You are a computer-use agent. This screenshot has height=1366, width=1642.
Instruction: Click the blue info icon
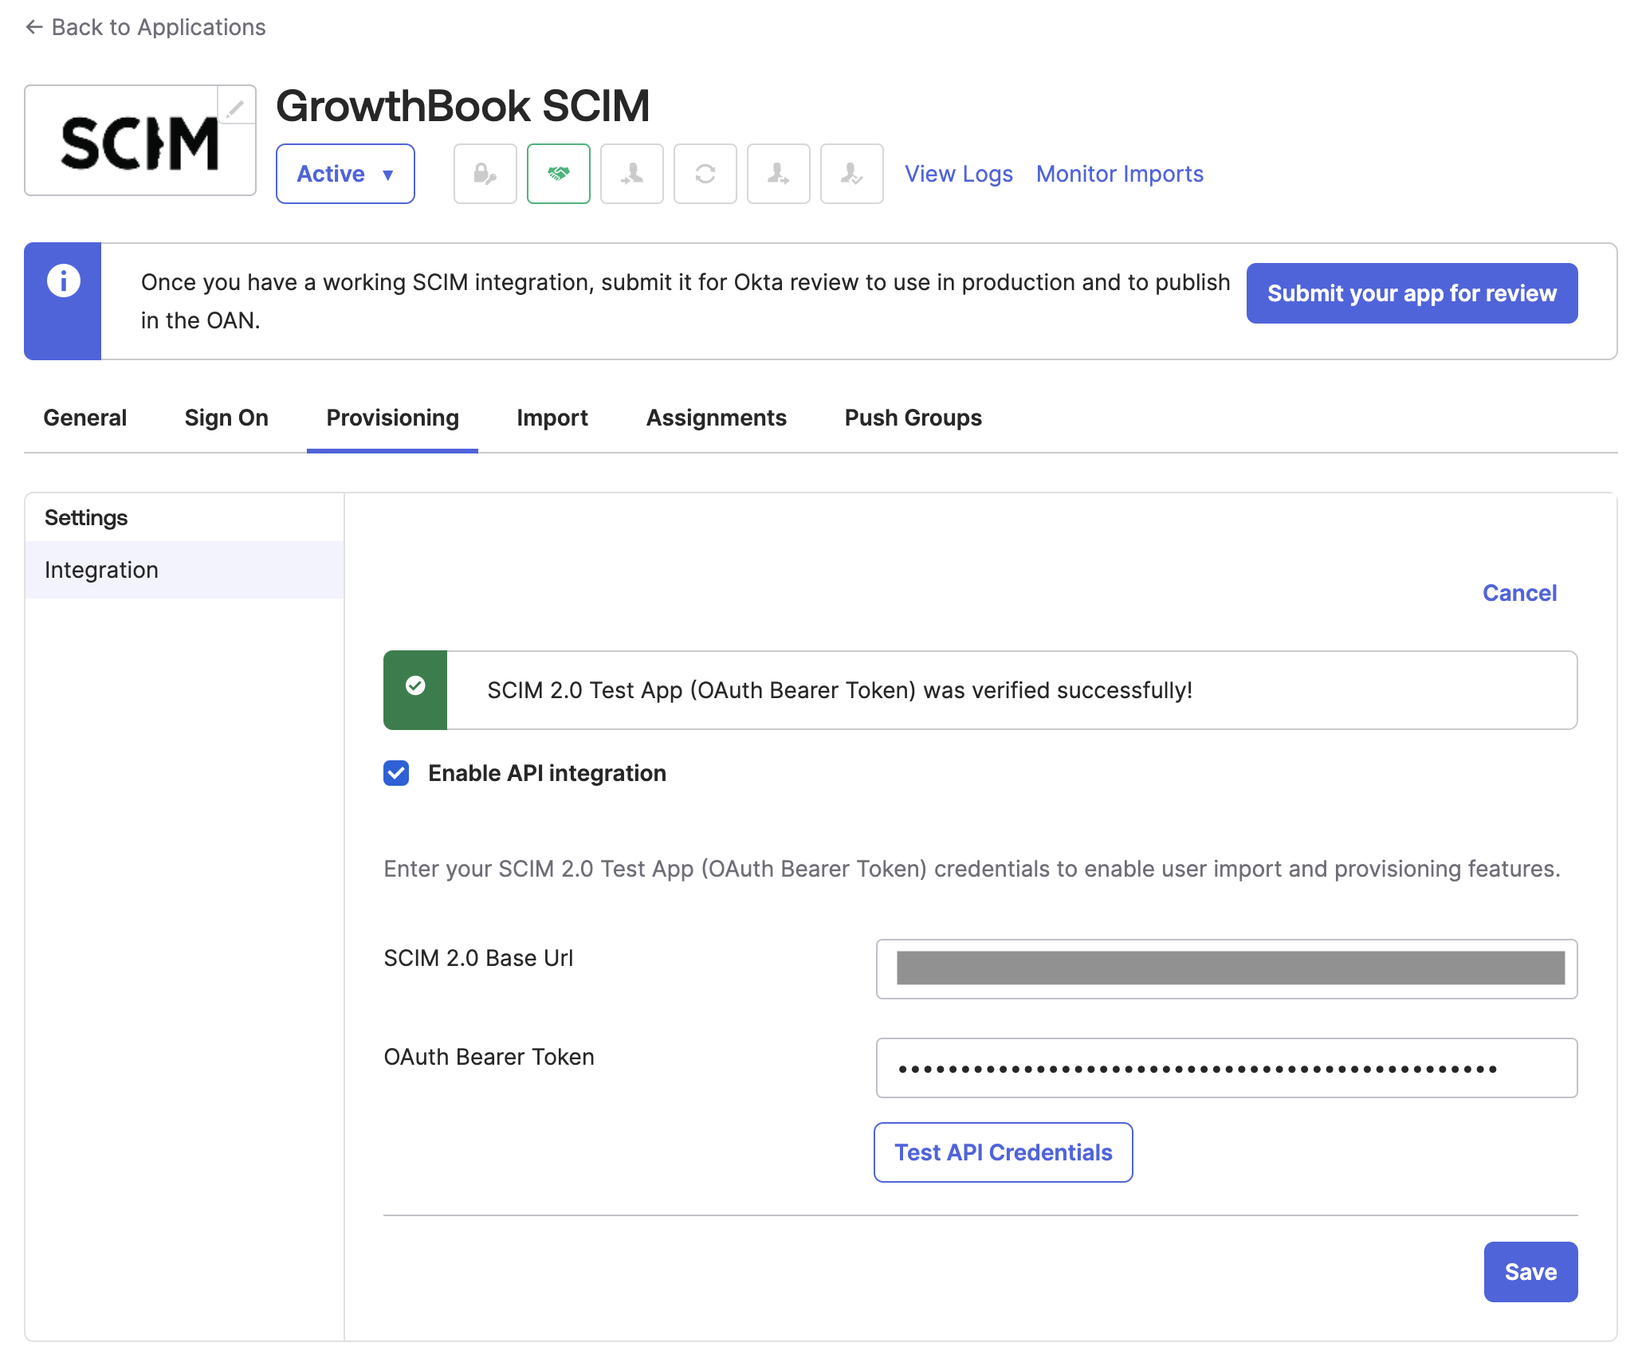coord(64,281)
